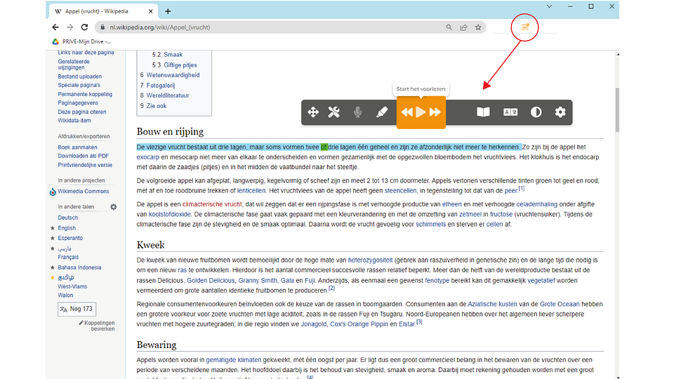Click the circled extension icon in the browser toolbar
Image resolution: width=674 pixels, height=379 pixels.
[524, 27]
